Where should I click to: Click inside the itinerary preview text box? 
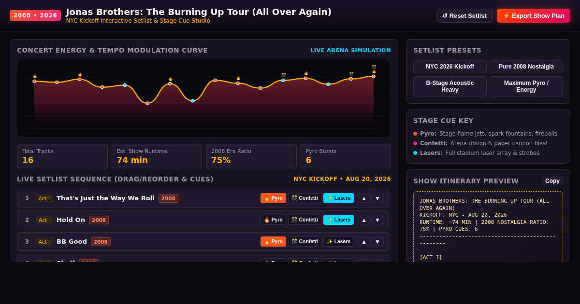tap(488, 227)
